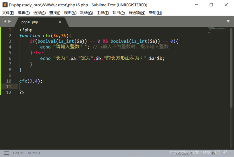Click the function keyword on line 2
Image resolution: width=234 pixels, height=157 pixels.
tap(30, 35)
